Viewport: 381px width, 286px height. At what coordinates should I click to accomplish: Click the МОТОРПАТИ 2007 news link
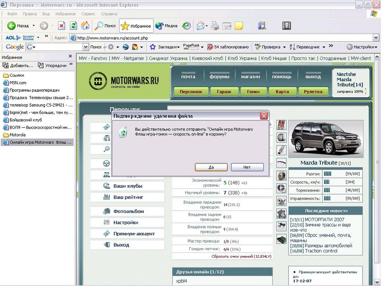(324, 220)
